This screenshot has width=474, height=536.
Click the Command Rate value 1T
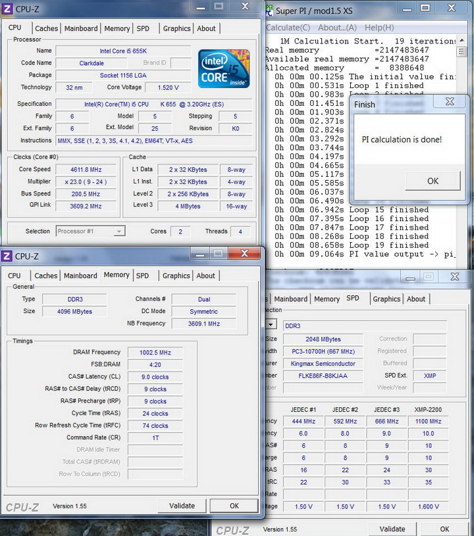click(155, 437)
